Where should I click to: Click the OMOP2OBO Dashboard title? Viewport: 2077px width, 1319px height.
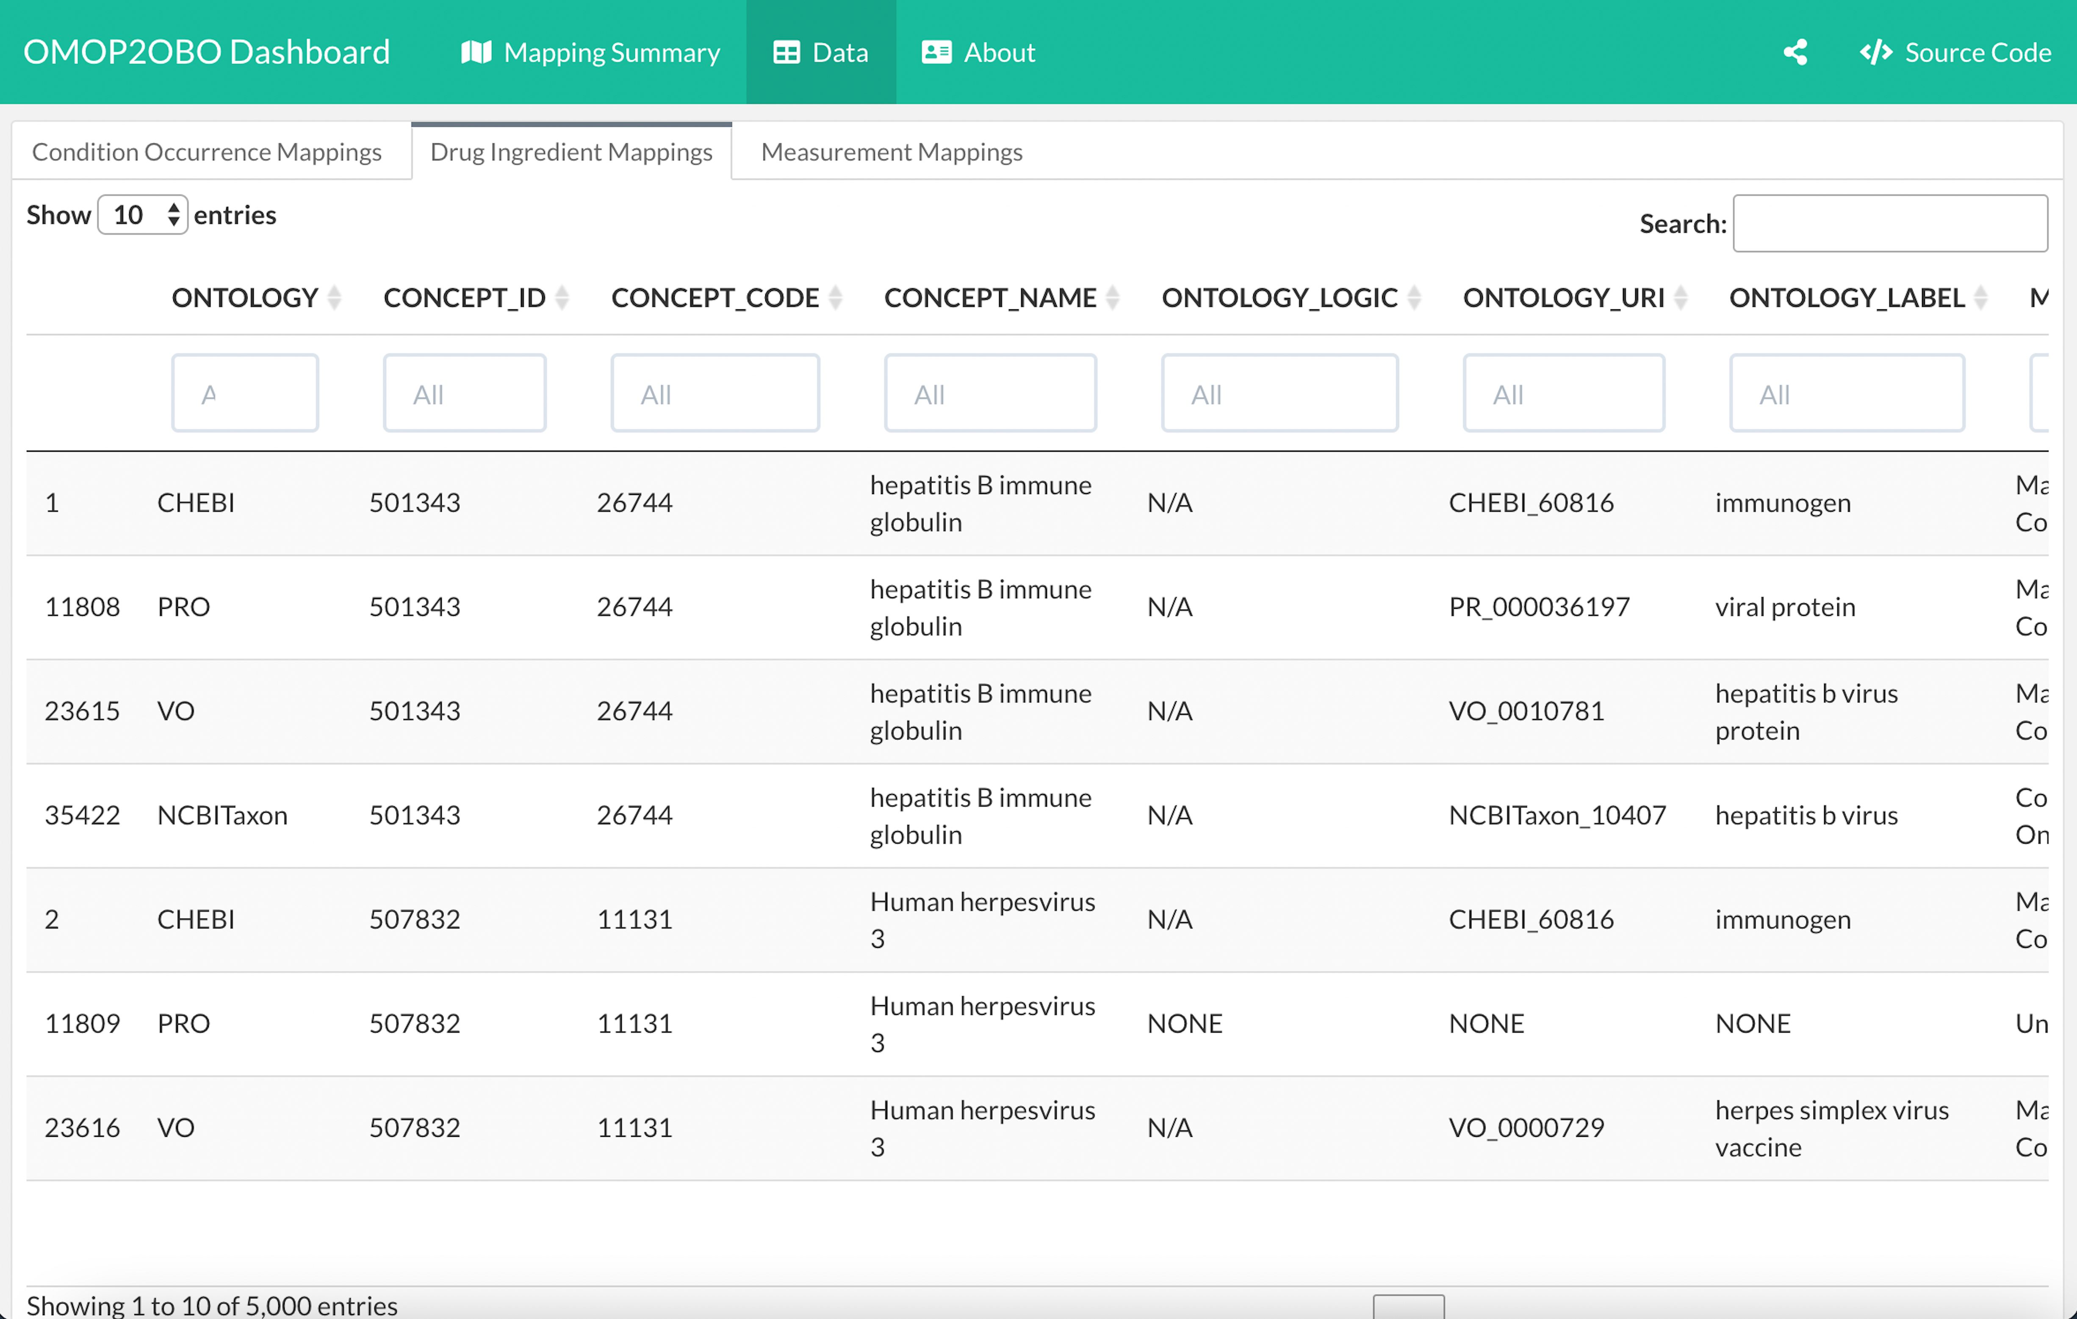click(207, 52)
